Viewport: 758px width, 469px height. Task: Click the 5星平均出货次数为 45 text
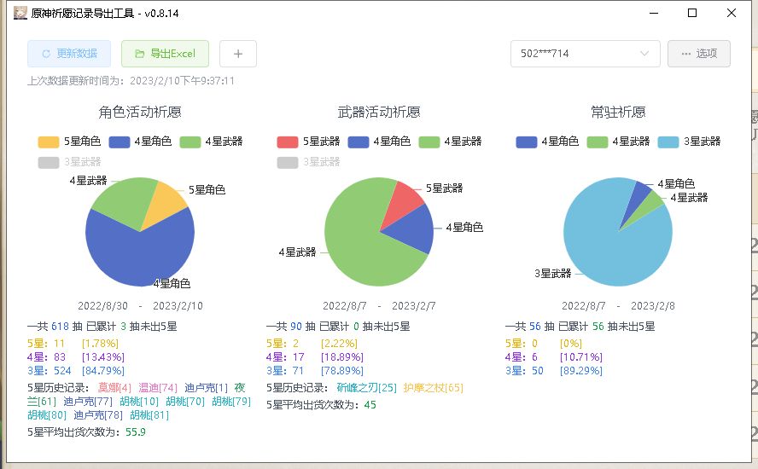[321, 405]
